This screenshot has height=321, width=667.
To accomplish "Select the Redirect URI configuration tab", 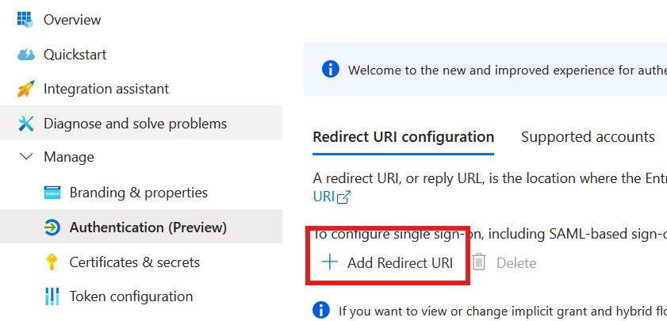I will (404, 137).
